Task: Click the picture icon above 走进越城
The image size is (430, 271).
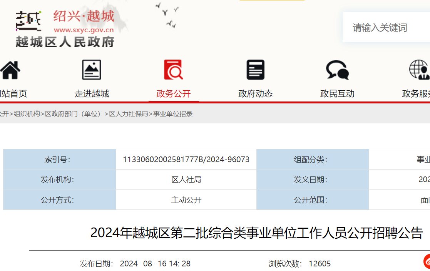Action: (x=92, y=70)
